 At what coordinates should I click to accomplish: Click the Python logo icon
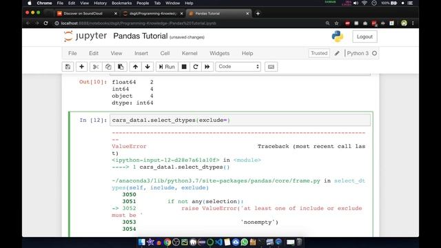337,37
